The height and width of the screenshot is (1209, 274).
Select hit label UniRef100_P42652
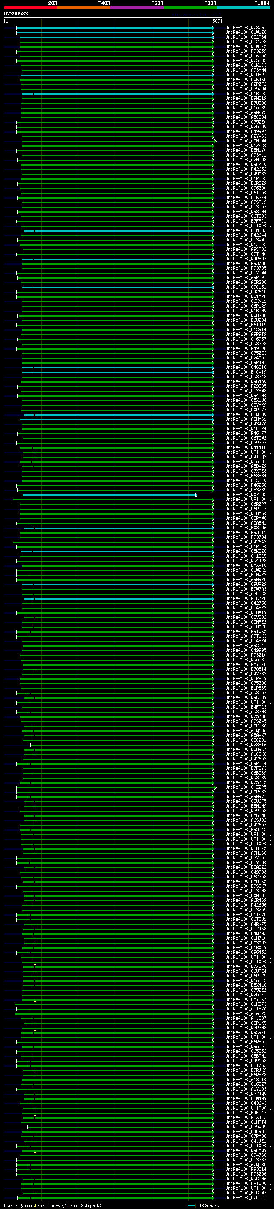click(245, 169)
